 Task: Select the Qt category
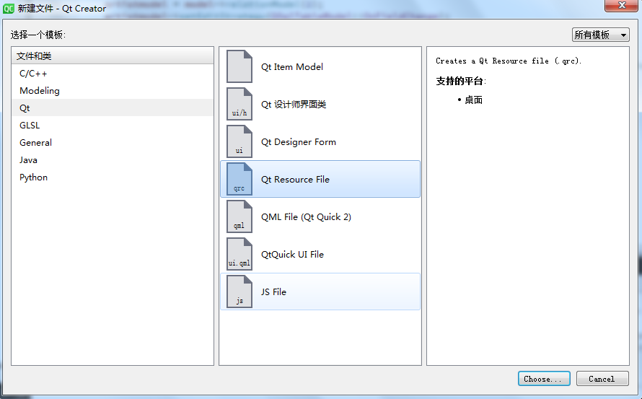tap(113, 108)
